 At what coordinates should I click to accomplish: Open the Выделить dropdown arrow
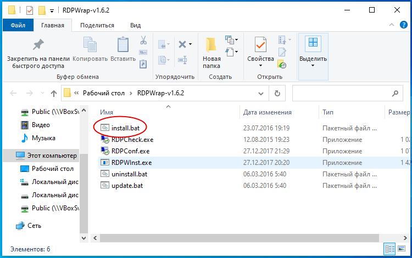[x=313, y=66]
